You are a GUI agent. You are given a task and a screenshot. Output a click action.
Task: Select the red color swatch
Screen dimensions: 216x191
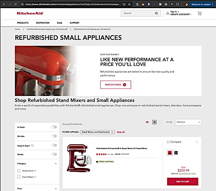170,153
